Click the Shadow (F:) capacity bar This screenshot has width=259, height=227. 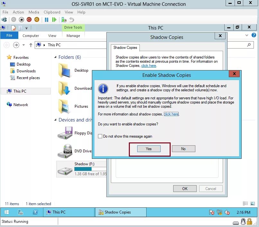(x=91, y=169)
